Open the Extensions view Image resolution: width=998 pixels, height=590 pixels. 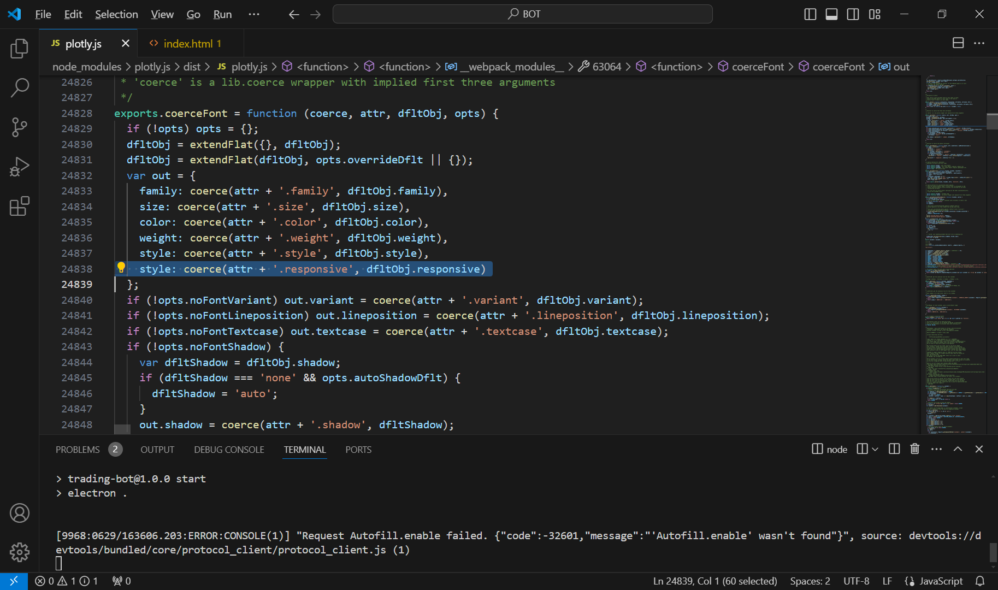click(x=20, y=206)
